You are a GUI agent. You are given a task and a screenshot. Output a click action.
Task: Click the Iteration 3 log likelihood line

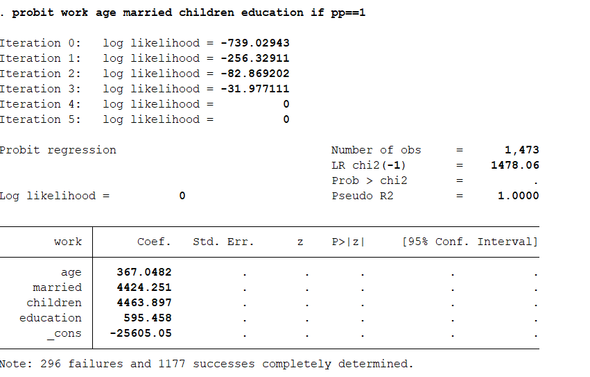coord(144,89)
